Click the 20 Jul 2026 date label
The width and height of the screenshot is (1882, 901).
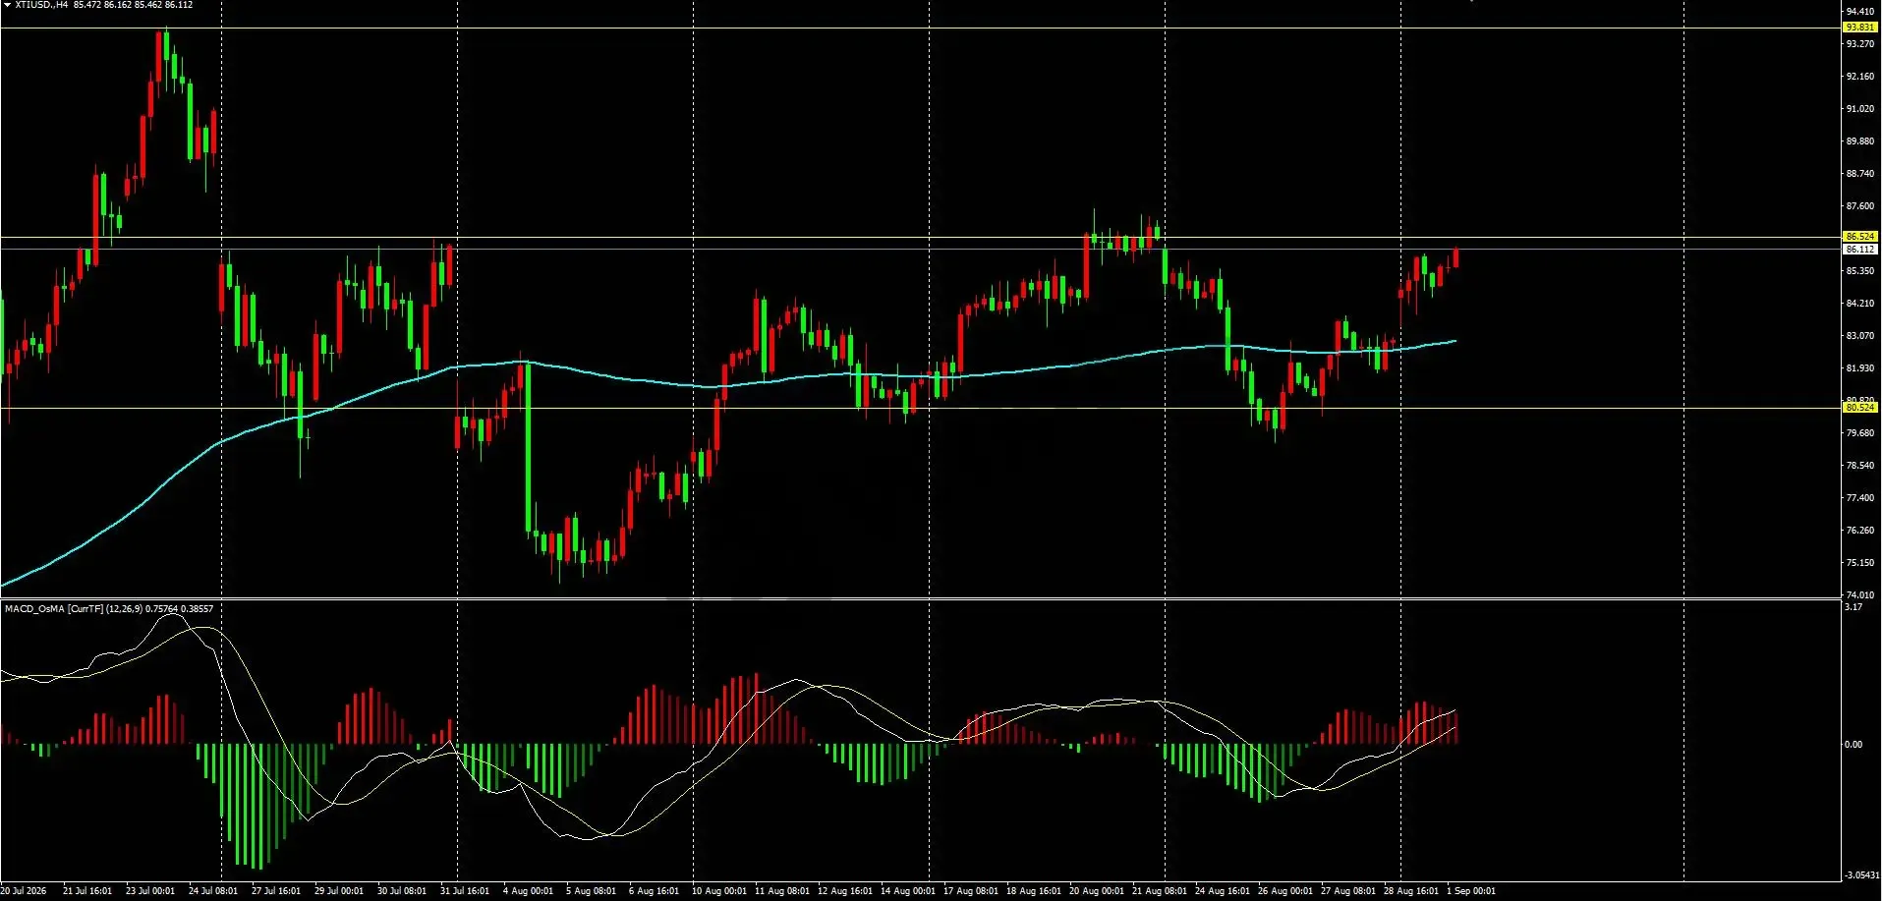24,891
